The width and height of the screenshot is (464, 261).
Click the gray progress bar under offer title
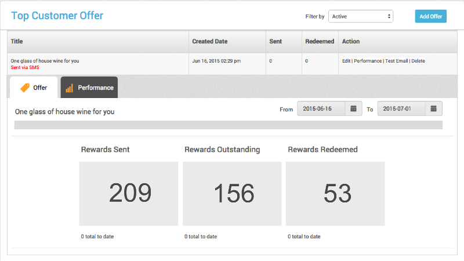click(228, 125)
